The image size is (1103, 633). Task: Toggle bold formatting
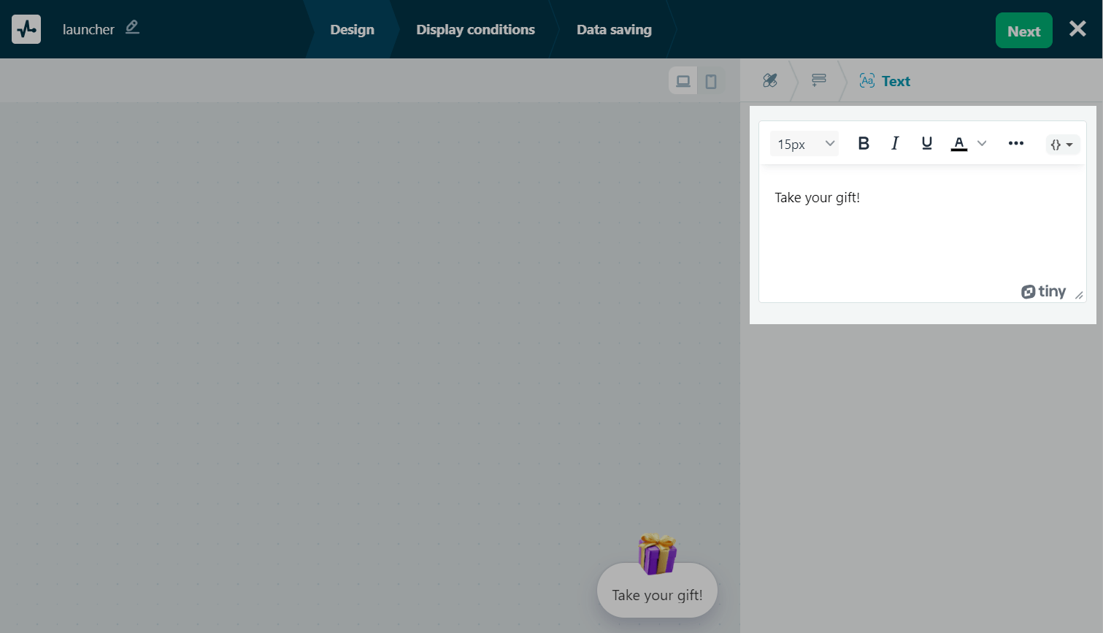point(864,144)
